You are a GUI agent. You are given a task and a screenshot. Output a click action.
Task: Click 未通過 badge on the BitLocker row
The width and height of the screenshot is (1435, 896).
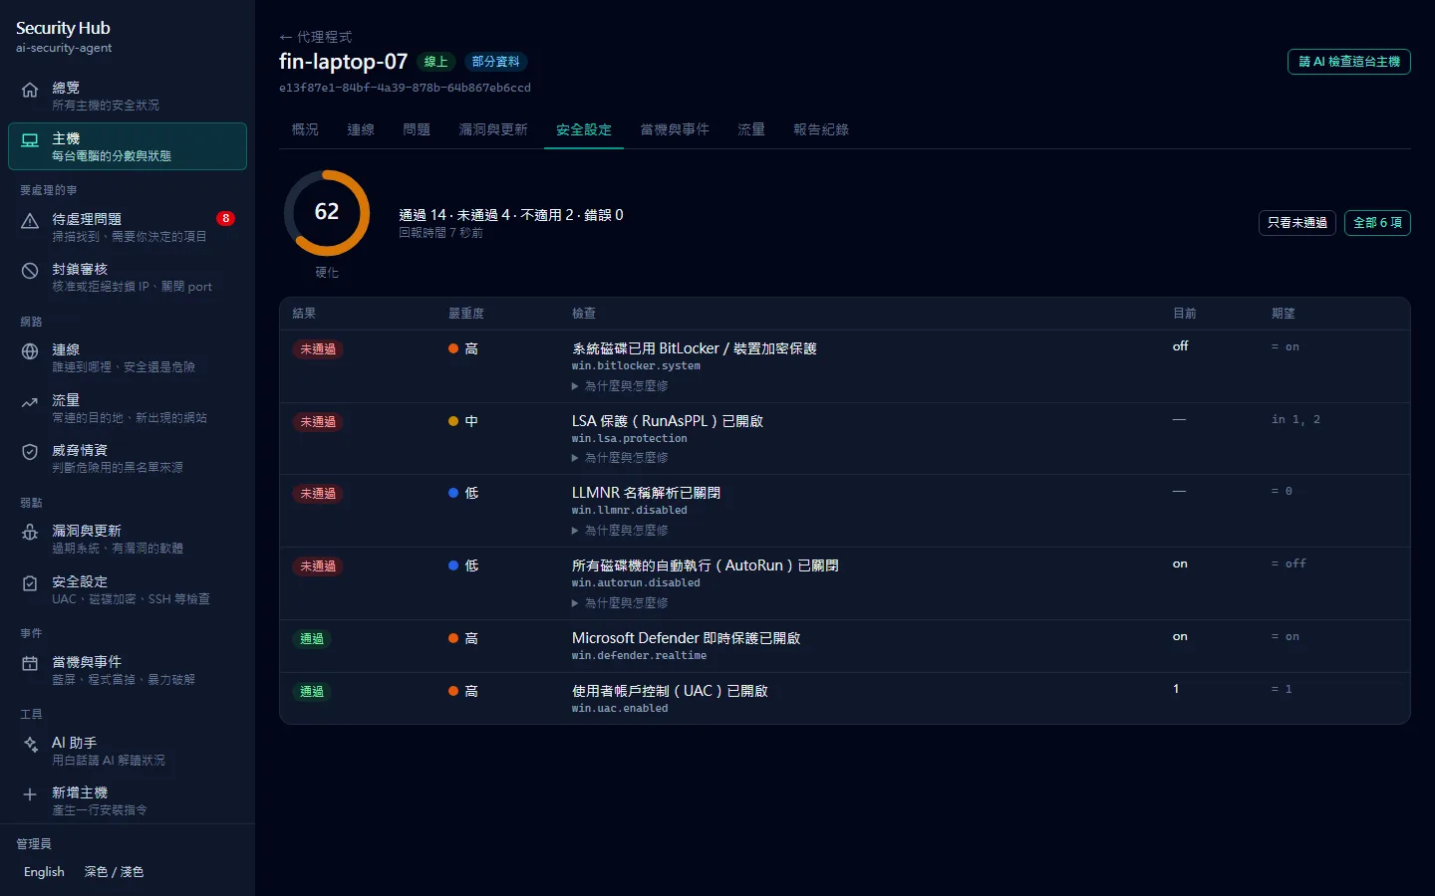pyautogui.click(x=318, y=349)
